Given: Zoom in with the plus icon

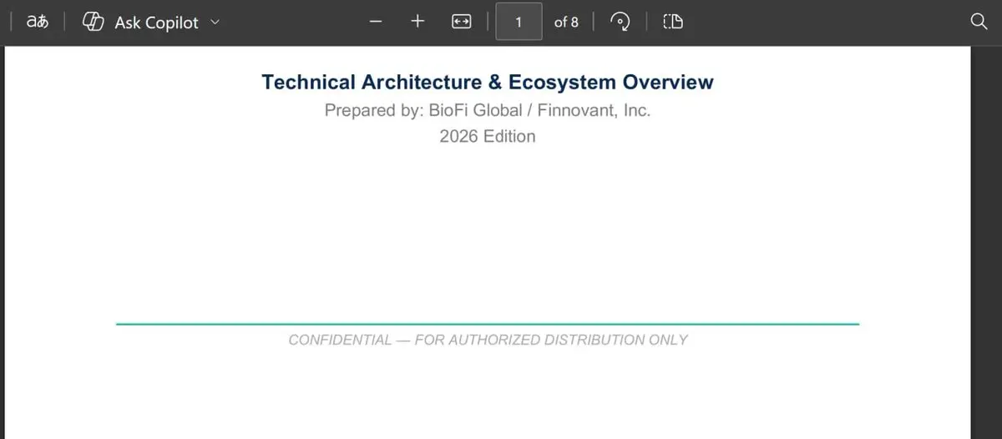Looking at the screenshot, I should coord(418,22).
